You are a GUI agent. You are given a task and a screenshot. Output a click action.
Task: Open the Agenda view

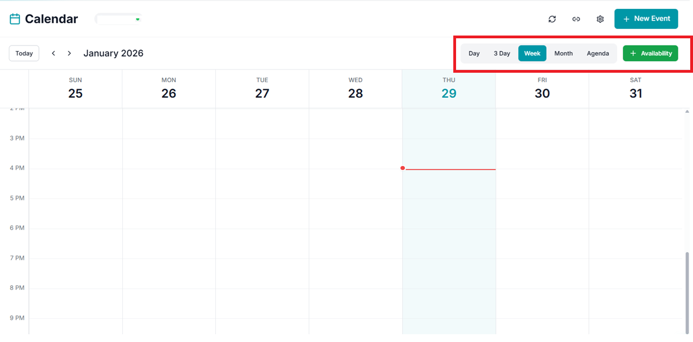(x=598, y=53)
